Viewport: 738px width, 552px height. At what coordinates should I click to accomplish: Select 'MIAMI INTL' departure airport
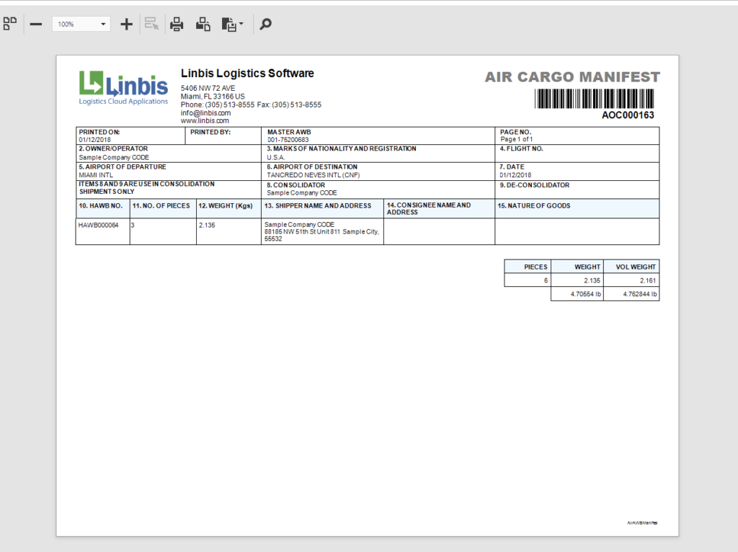pos(96,175)
